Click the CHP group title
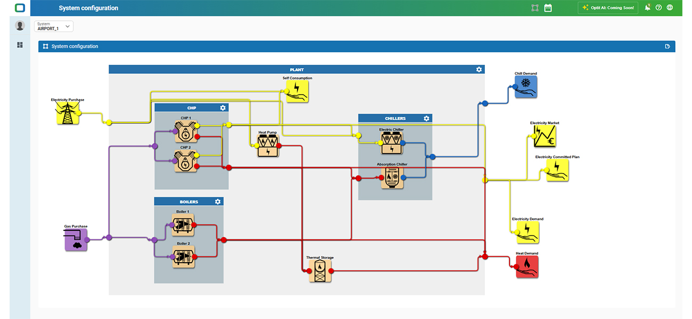The height and width of the screenshot is (319, 692). 192,108
